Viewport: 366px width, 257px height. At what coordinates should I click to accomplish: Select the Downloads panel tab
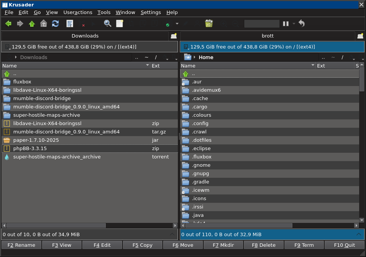coord(85,36)
